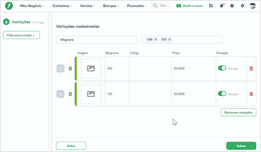Open the Estoque menu
Image resolution: width=261 pixels, height=152 pixels.
point(111,6)
